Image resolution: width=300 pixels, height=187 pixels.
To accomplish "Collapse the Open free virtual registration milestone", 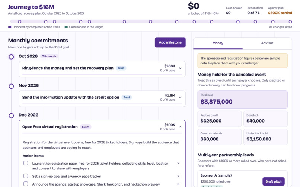I will (x=180, y=127).
